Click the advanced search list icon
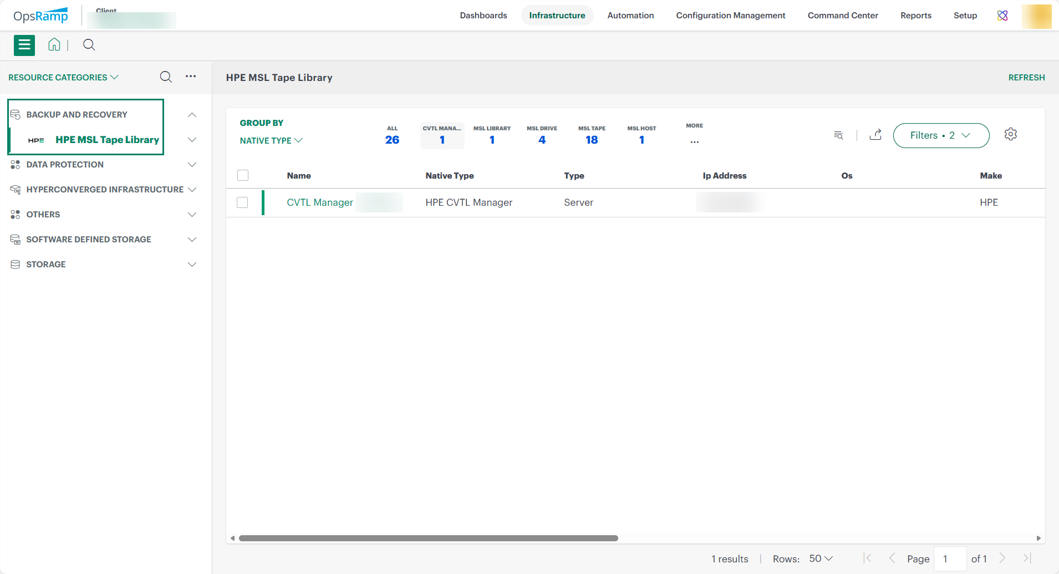The height and width of the screenshot is (574, 1059). tap(838, 135)
